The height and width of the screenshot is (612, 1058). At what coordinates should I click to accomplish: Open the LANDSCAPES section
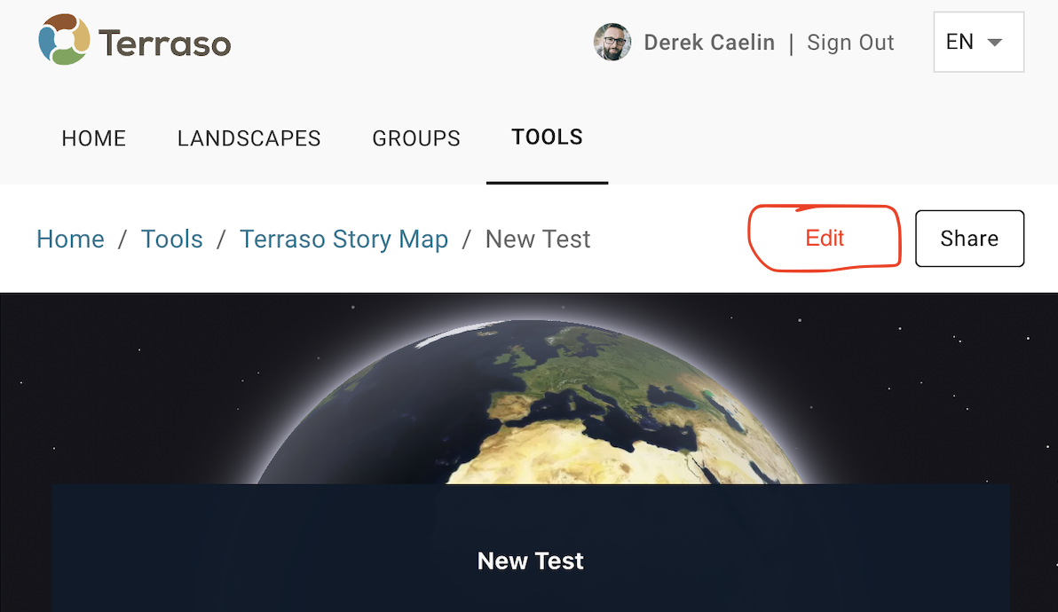(249, 138)
